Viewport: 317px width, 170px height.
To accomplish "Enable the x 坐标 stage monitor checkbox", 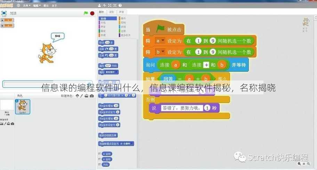I will coord(99,154).
